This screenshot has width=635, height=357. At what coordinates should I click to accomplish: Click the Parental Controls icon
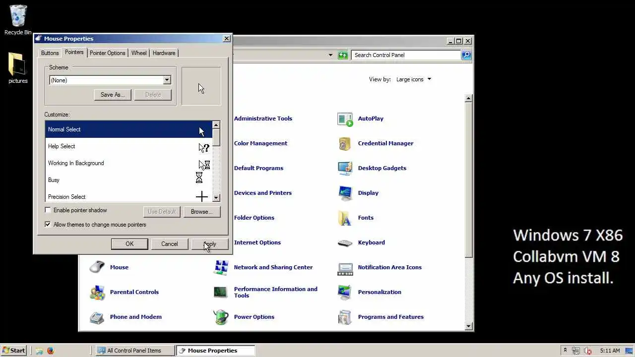[97, 293]
